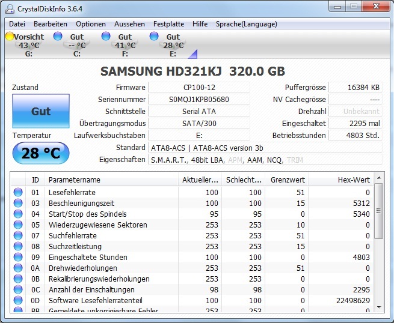Click the SAMSUNG HD321KJ 320.0 GB heading
This screenshot has width=394, height=323.
click(192, 71)
